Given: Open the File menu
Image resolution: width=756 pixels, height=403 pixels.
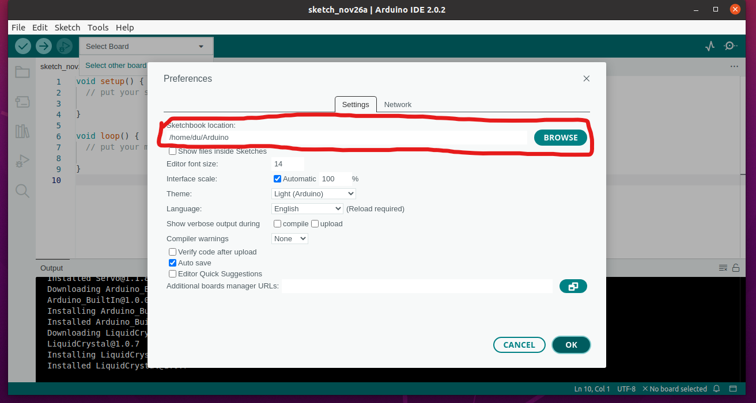Looking at the screenshot, I should coord(18,27).
